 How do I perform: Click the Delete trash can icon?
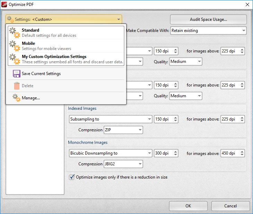pyautogui.click(x=17, y=86)
